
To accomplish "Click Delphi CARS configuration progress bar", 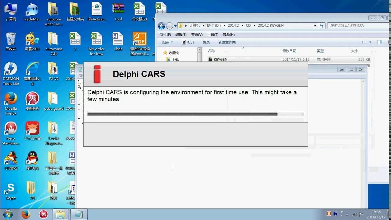I will [195, 114].
